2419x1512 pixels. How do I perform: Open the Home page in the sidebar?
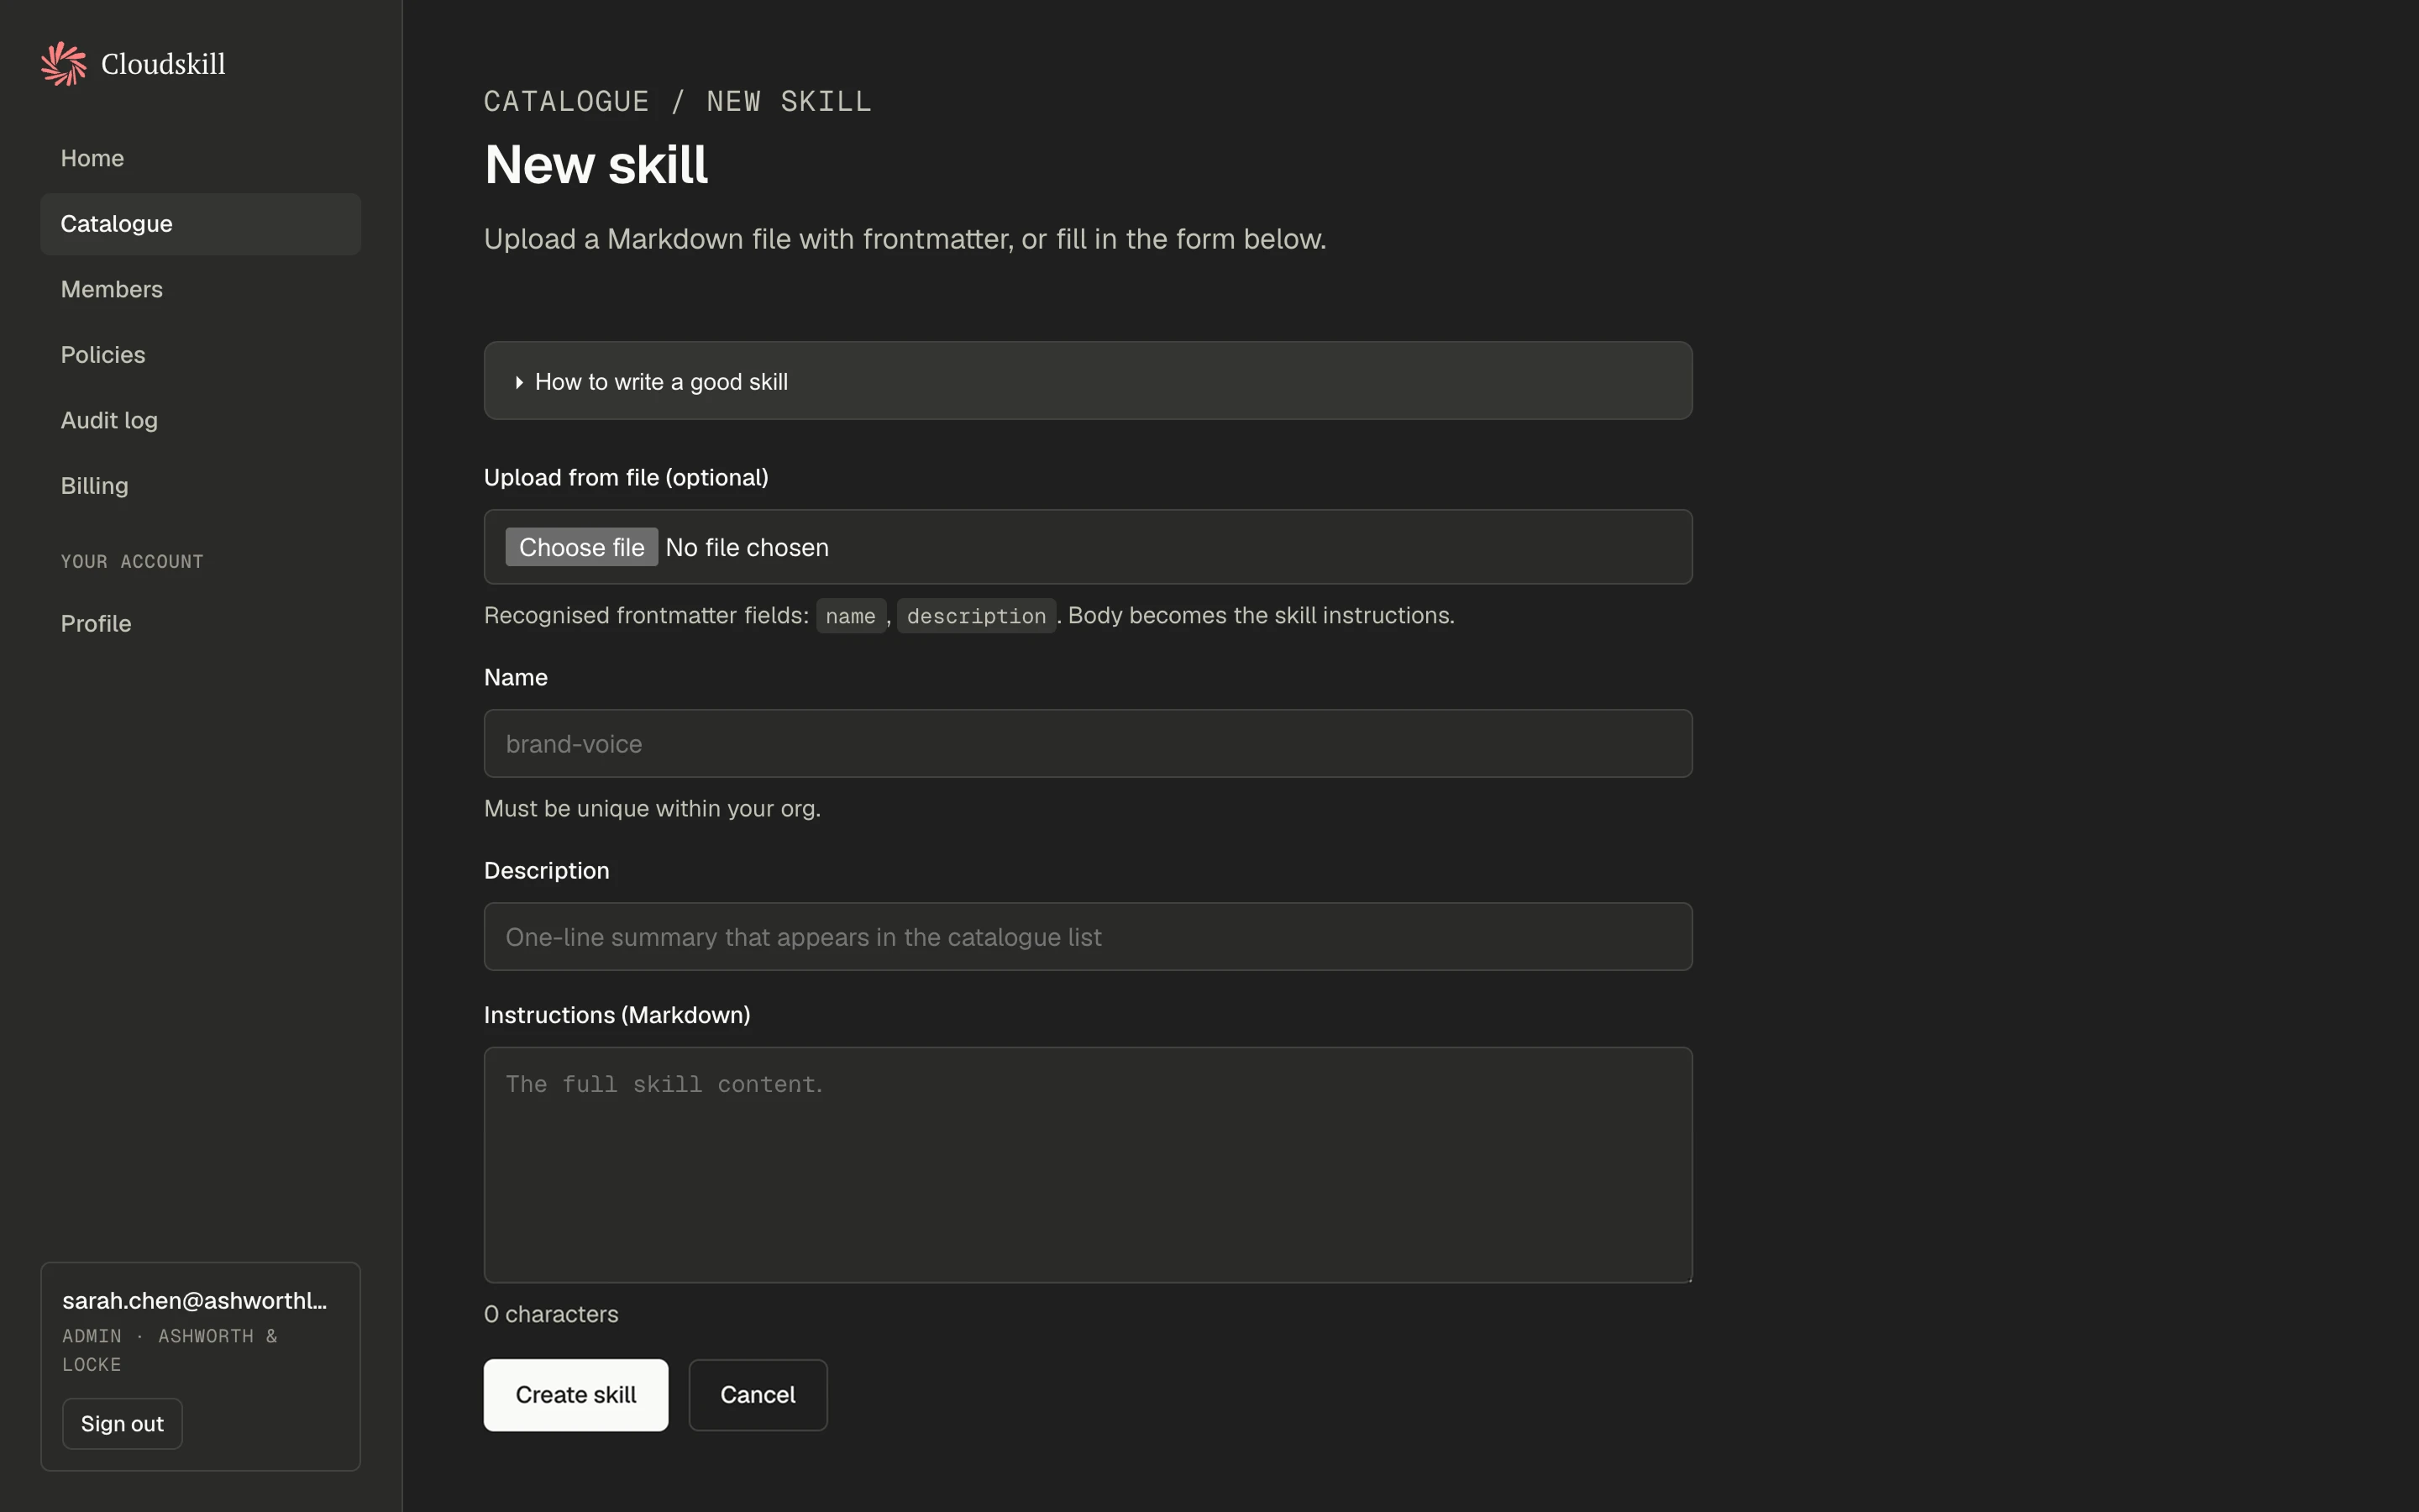pyautogui.click(x=200, y=158)
